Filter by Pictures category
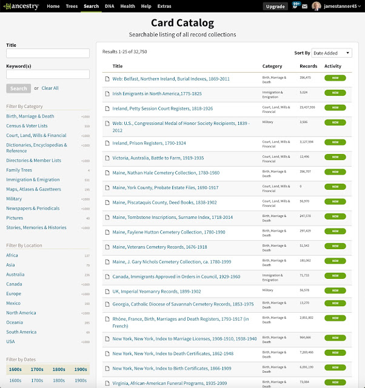The height and width of the screenshot is (388, 365). (15, 218)
